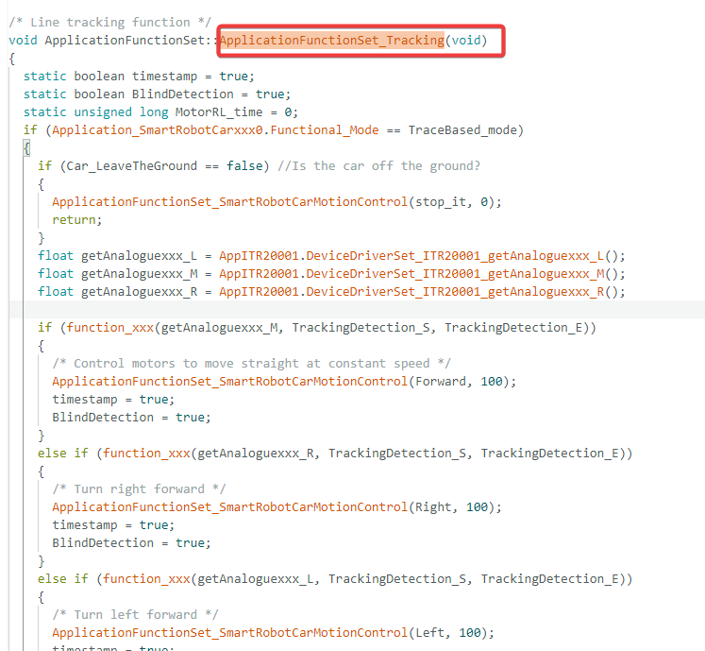This screenshot has height=651, width=705.
Task: Click the motion control call with Forward, 100
Action: pos(284,382)
